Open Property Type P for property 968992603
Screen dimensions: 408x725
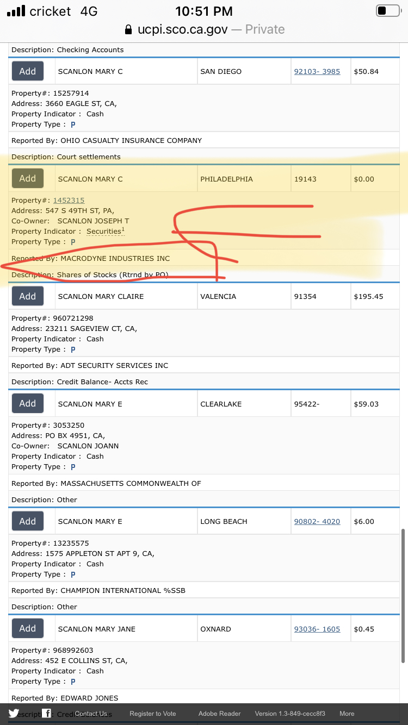pos(73,682)
